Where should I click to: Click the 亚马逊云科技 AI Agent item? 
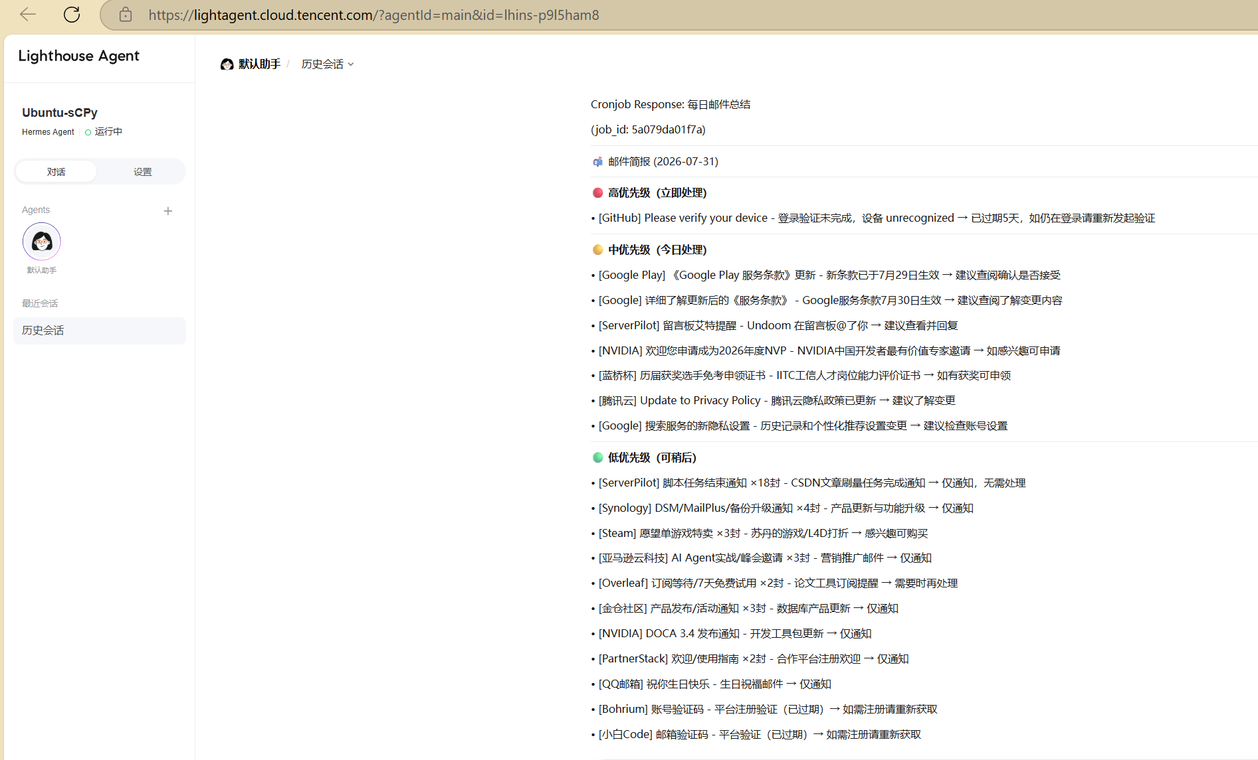[x=762, y=558]
